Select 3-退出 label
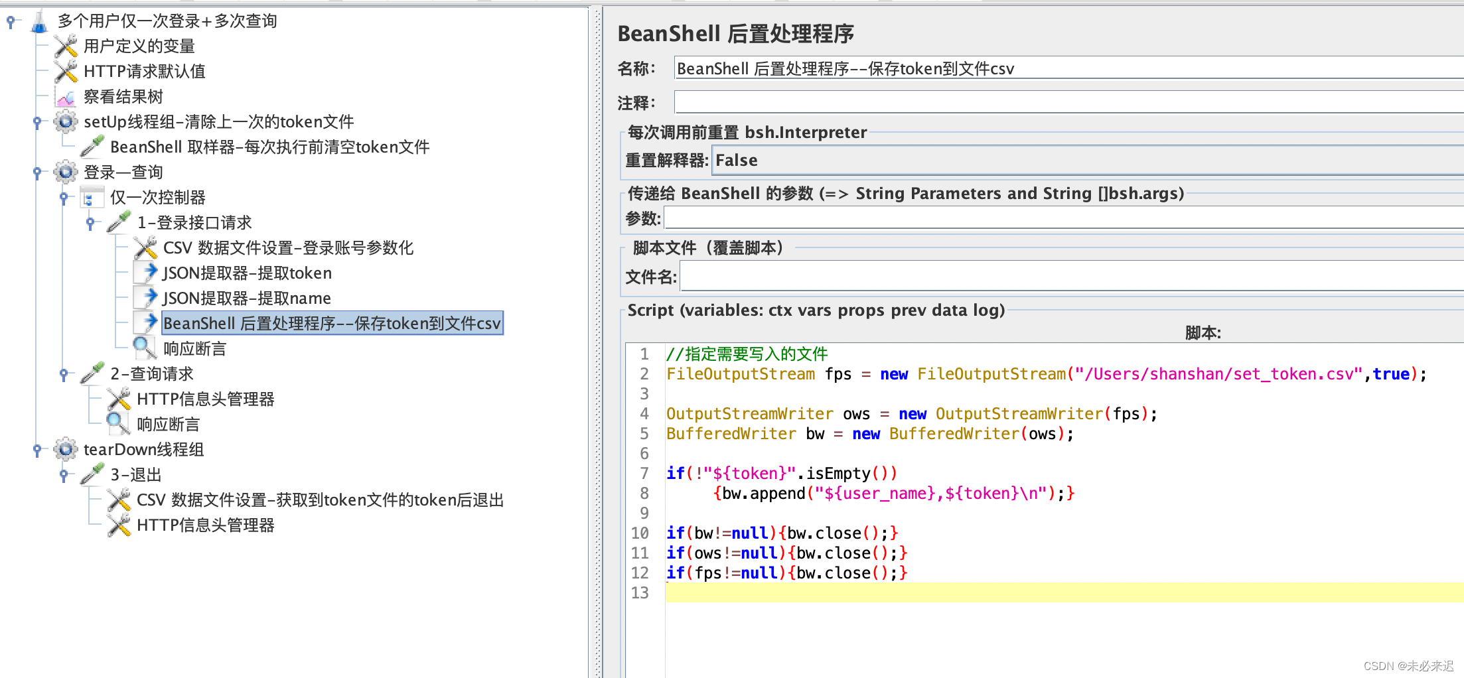The height and width of the screenshot is (678, 1464). tap(136, 475)
